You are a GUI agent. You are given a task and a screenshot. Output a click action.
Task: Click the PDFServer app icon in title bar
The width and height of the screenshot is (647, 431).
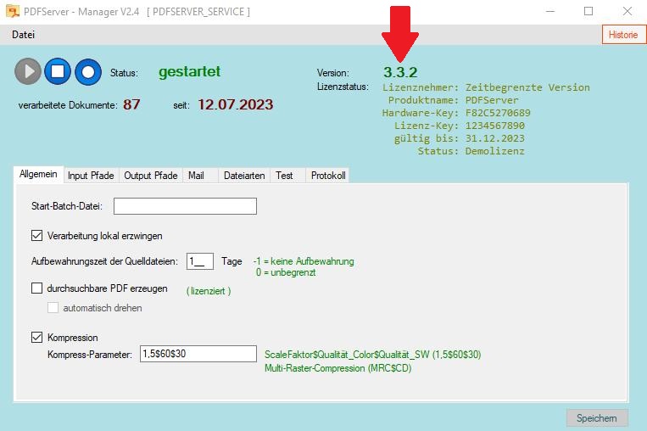13,11
